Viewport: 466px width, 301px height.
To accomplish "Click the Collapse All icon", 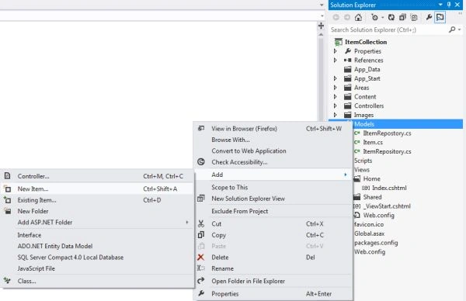I will pos(402,18).
